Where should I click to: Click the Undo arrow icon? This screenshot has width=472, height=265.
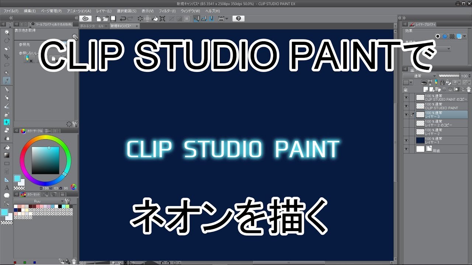pyautogui.click(x=123, y=18)
